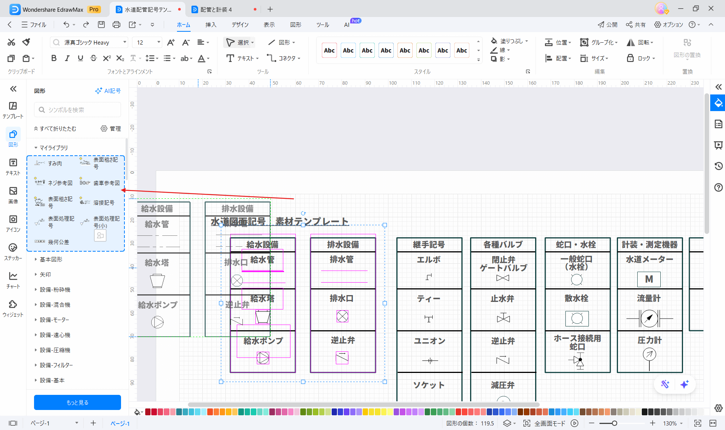
Task: Toggle italic text formatting
Action: pos(67,58)
